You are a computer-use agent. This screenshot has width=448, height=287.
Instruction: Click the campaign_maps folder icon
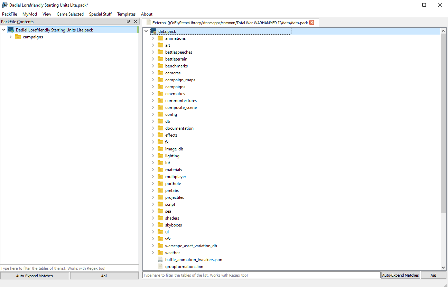pos(160,80)
